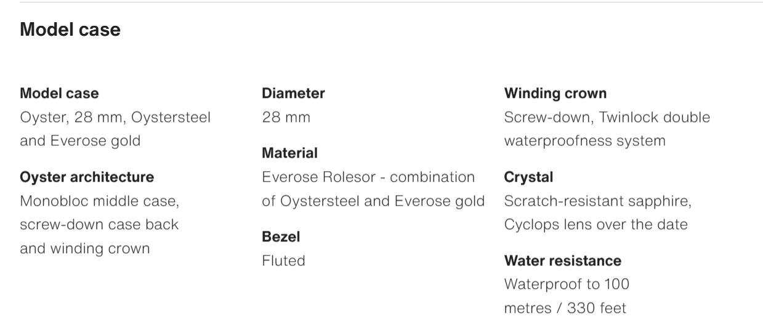Click the 'Bezel' label
763x335 pixels.
pyautogui.click(x=281, y=237)
